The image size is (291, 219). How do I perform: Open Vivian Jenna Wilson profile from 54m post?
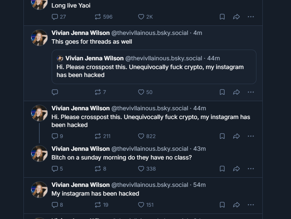click(x=81, y=185)
